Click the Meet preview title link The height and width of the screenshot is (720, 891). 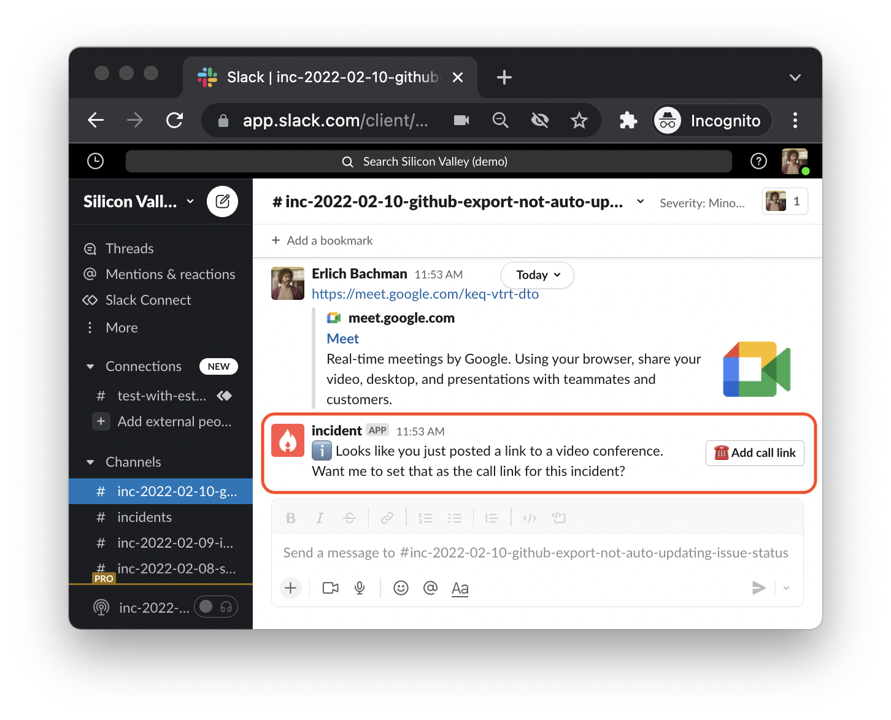point(343,339)
